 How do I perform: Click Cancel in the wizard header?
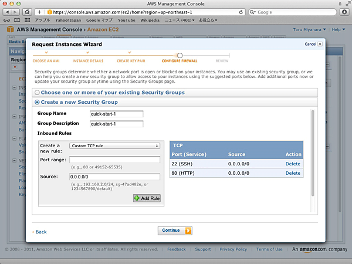310,44
